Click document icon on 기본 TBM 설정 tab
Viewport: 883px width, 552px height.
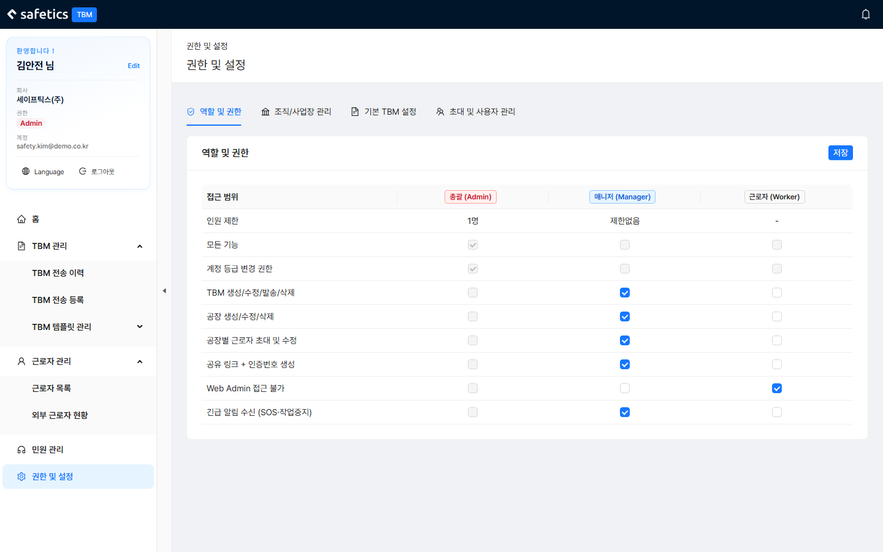(355, 112)
